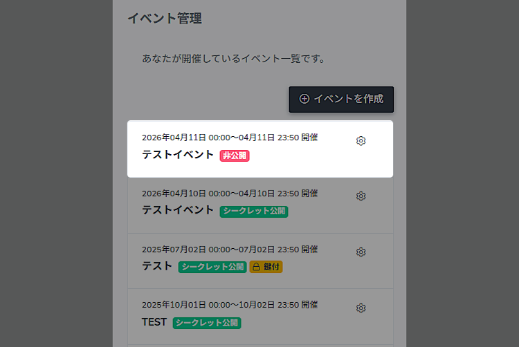Open the gear settings for the TEST event
This screenshot has width=519, height=347.
click(x=361, y=308)
